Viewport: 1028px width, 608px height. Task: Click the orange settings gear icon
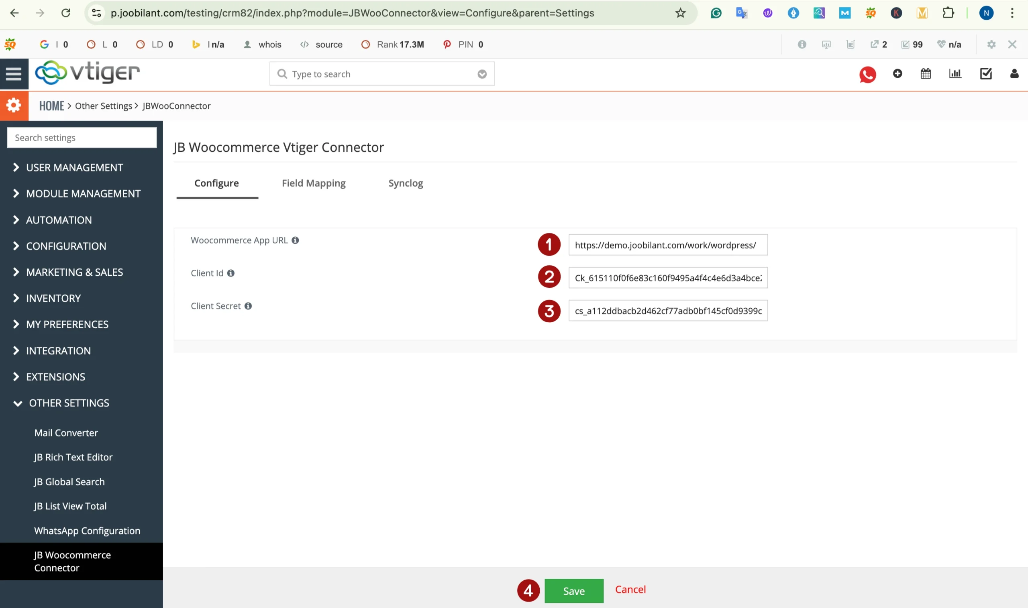[x=14, y=106]
